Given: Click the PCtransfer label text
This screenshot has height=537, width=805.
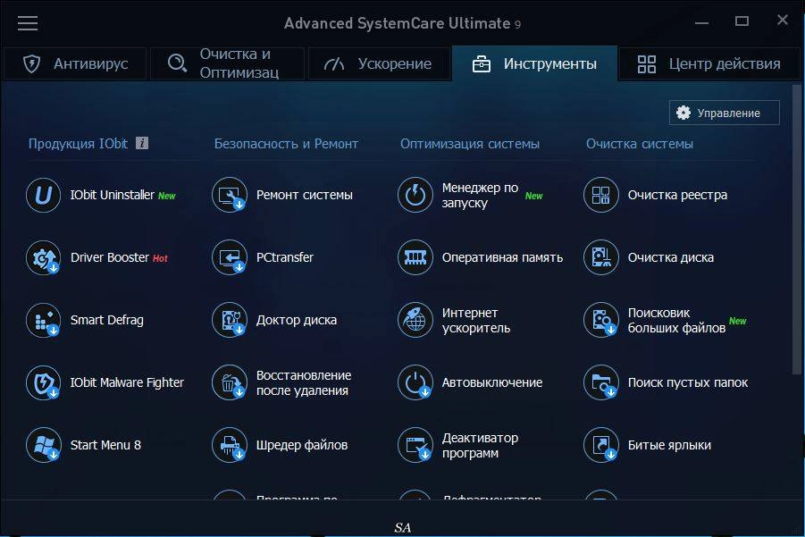Looking at the screenshot, I should pyautogui.click(x=284, y=257).
